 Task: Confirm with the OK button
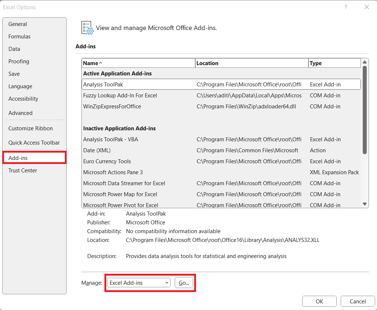319,301
